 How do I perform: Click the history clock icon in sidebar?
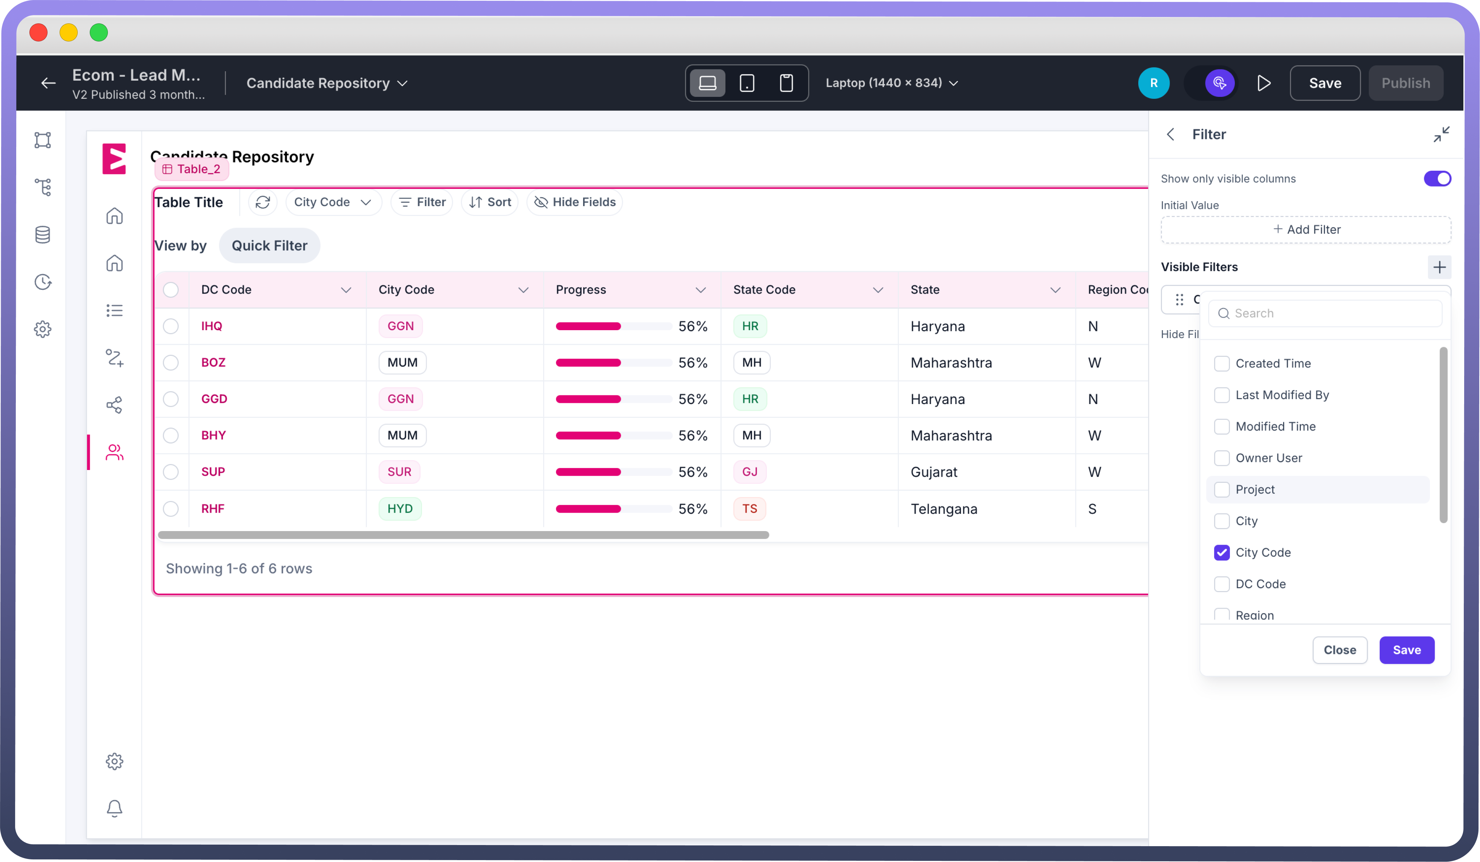coord(42,282)
